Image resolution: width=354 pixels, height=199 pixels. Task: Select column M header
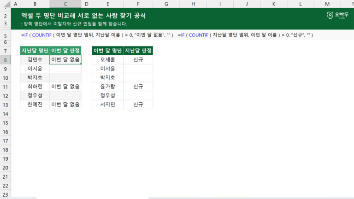coord(327,4)
